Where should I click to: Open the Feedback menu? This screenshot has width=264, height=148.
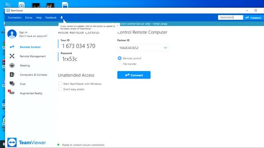(x=51, y=18)
